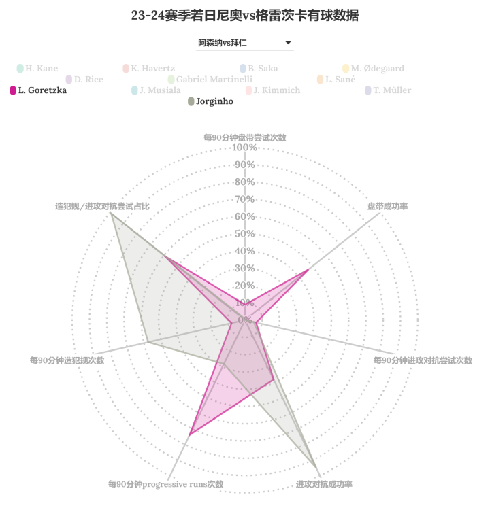Click the D. Rice legend marker icon
This screenshot has width=490, height=529.
pyautogui.click(x=69, y=80)
